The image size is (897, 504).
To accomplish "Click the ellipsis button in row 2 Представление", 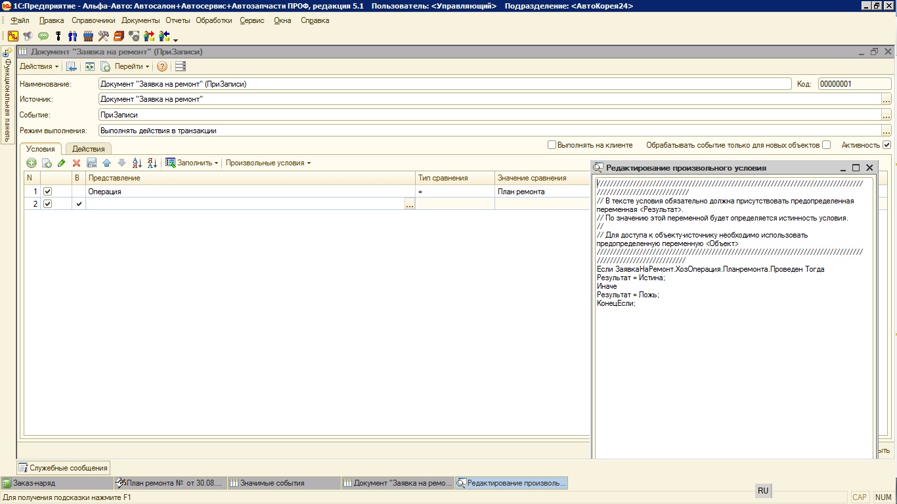I will click(410, 204).
